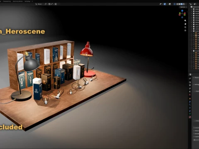Open the Options dropdown in viewport
This screenshot has width=199, height=149.
(183, 7)
